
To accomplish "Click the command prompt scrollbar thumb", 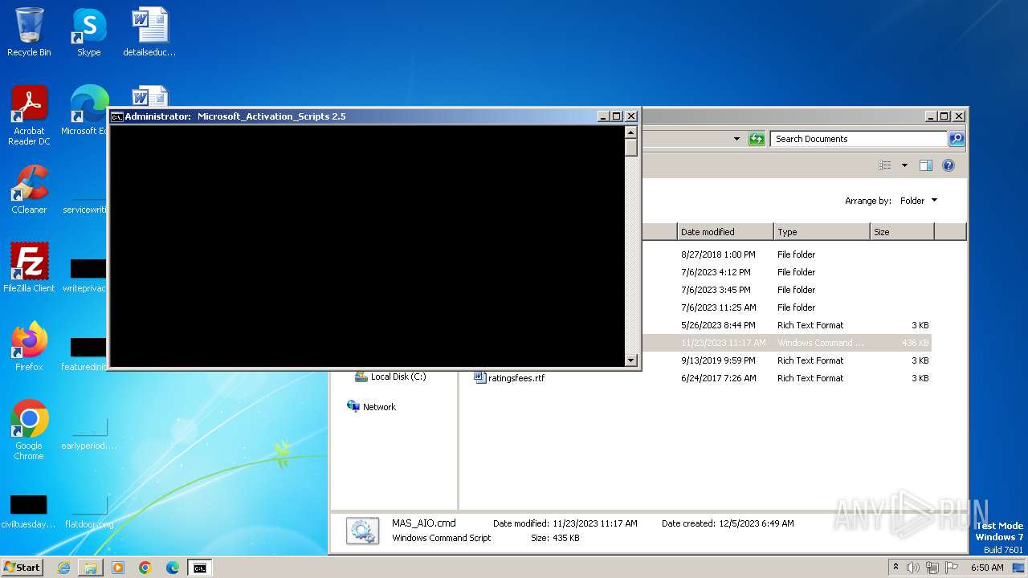I will 631,147.
